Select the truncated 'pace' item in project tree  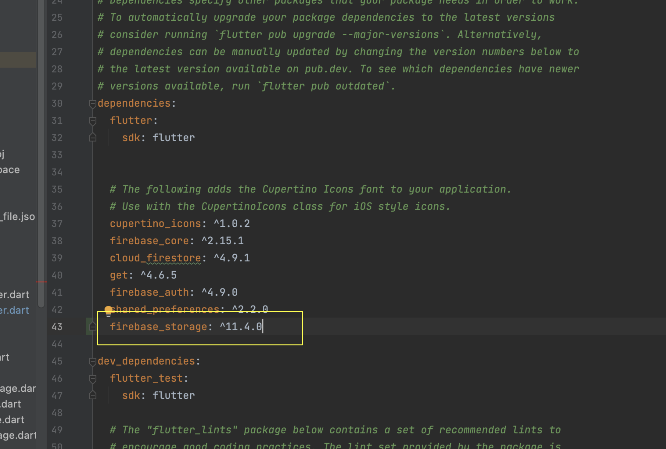pyautogui.click(x=10, y=170)
